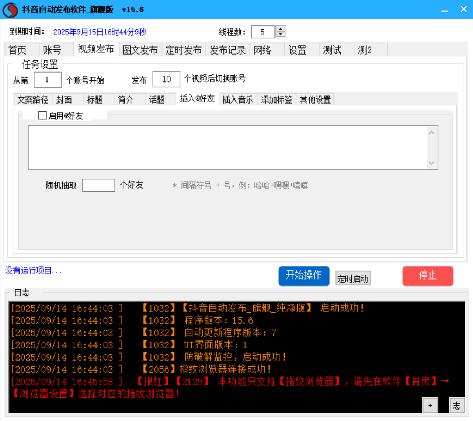This screenshot has height=421, width=473.
Task: Enable the 启用@好友 checkbox
Action: coord(42,116)
